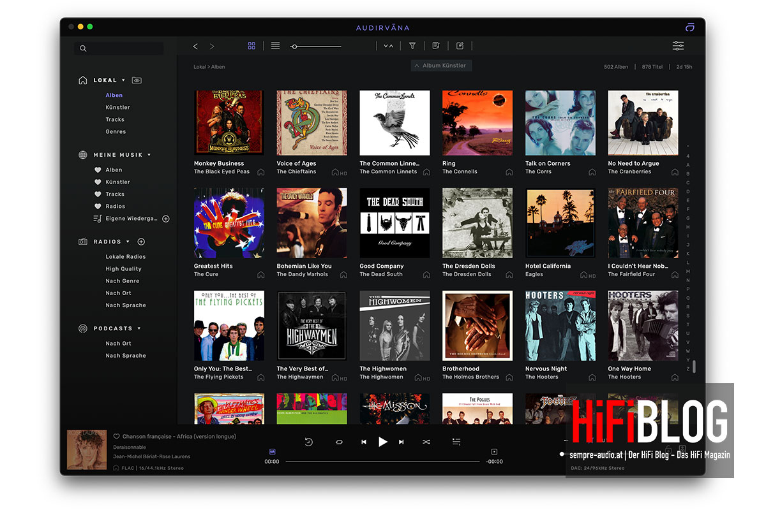Viewport: 766px width, 510px height.
Task: Expand the LOKAL section chevron
Action: click(x=123, y=80)
